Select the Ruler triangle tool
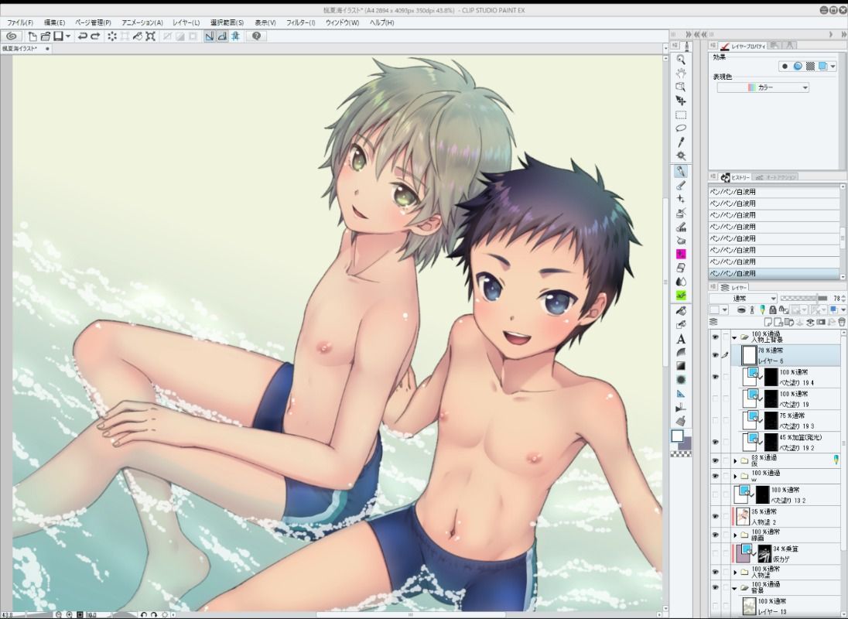This screenshot has width=848, height=619. pyautogui.click(x=681, y=394)
